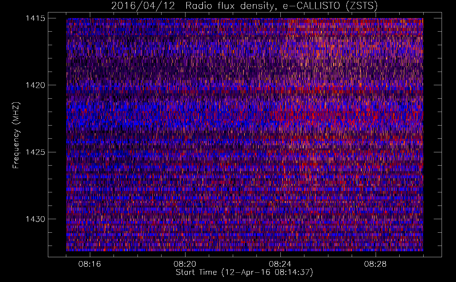This screenshot has width=456, height=282.
Task: Select the 'e-CALLISTO (ZSTS)' station label
Action: click(x=330, y=6)
